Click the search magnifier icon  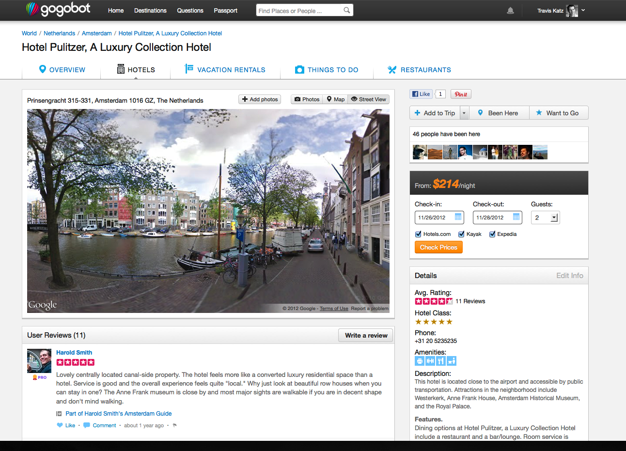pos(346,10)
